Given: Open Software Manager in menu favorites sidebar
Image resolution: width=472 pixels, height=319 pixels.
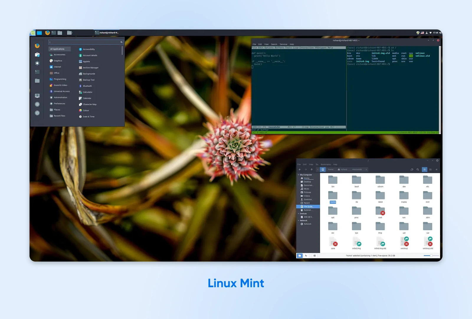Looking at the screenshot, I should (x=37, y=54).
